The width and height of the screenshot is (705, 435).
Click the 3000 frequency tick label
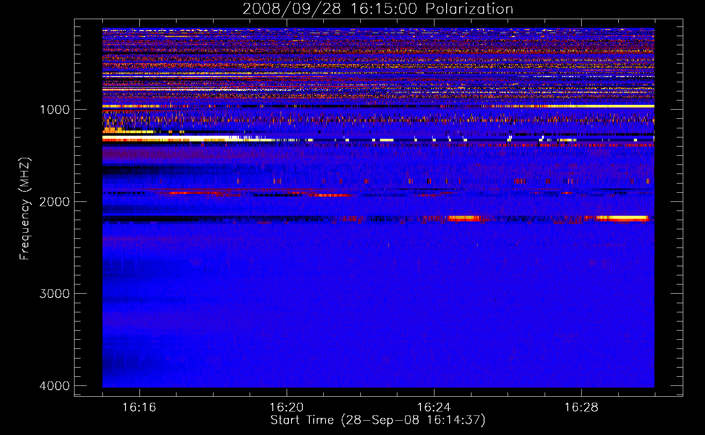54,294
